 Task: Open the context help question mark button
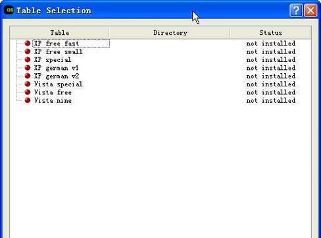coord(296,10)
